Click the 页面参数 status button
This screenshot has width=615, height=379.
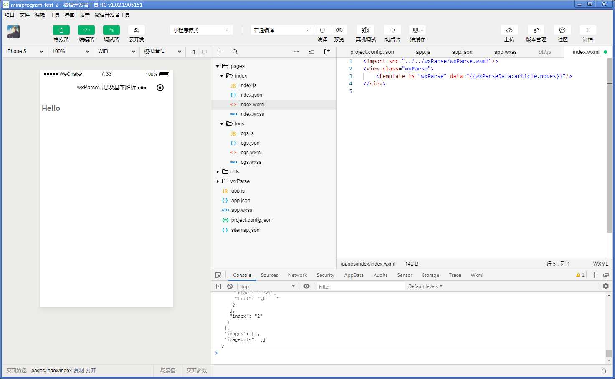(197, 371)
